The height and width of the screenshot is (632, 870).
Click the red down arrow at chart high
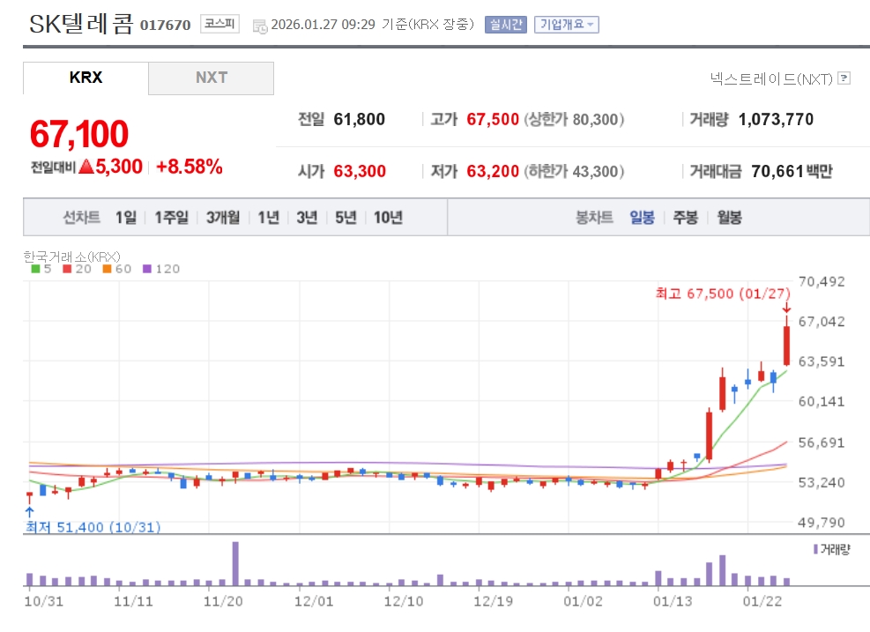pyautogui.click(x=786, y=308)
